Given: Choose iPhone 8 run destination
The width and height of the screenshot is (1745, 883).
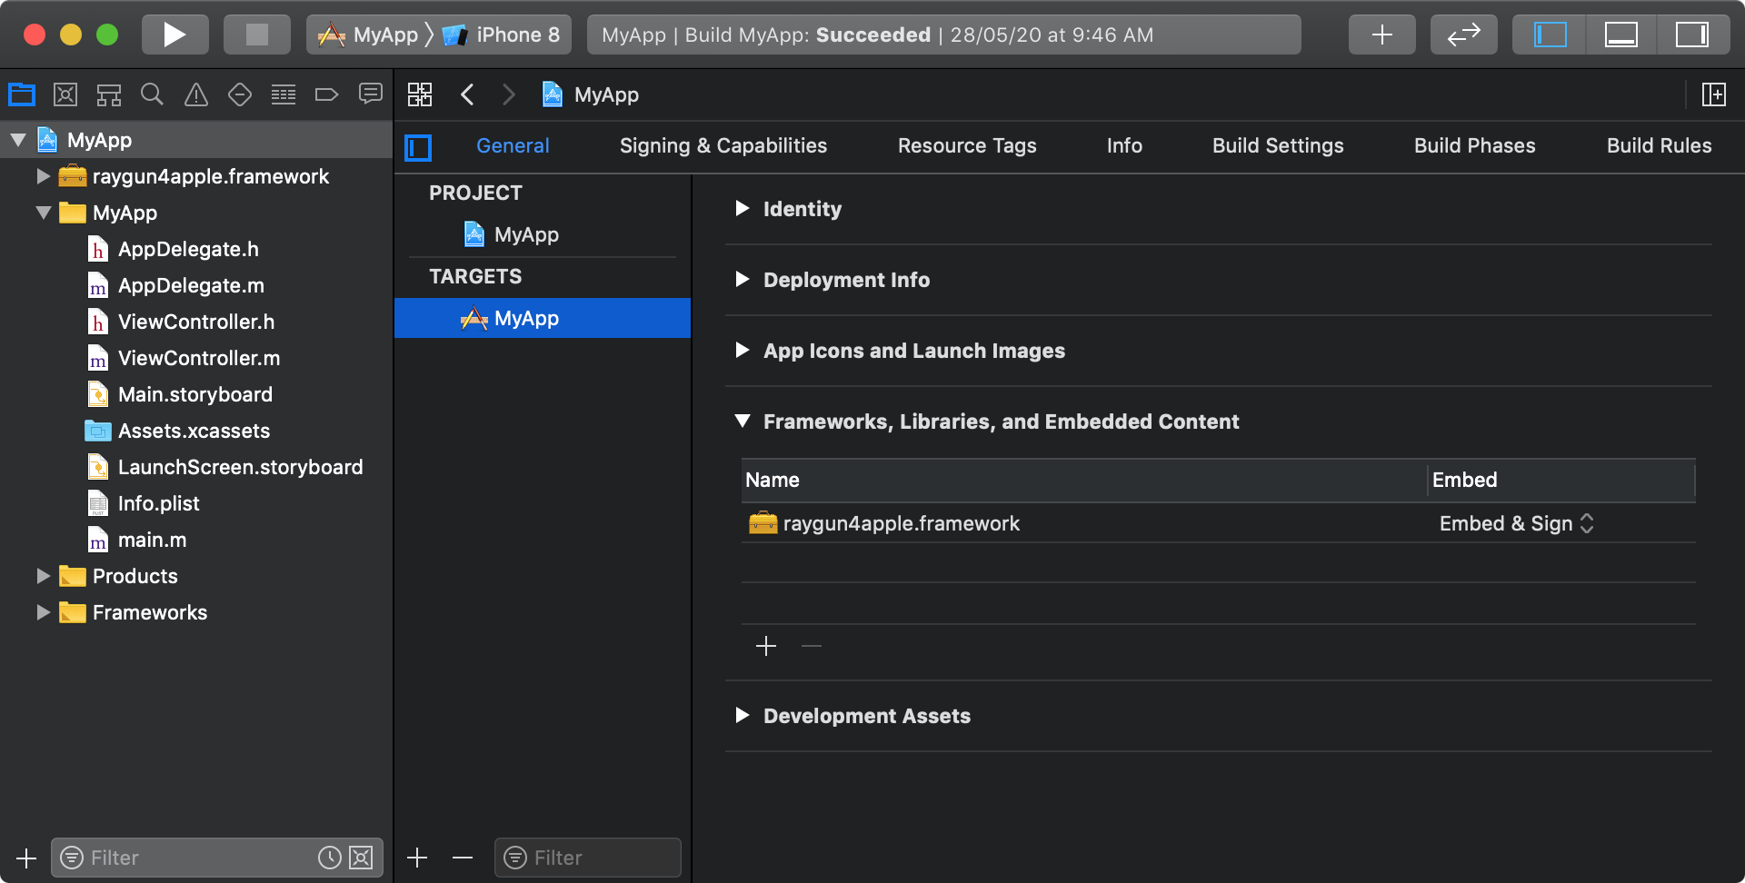Looking at the screenshot, I should (x=502, y=35).
